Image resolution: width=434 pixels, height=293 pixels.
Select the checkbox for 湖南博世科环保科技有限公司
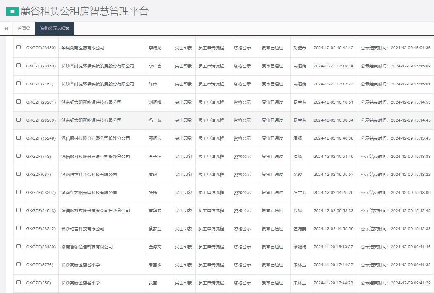(x=18, y=174)
